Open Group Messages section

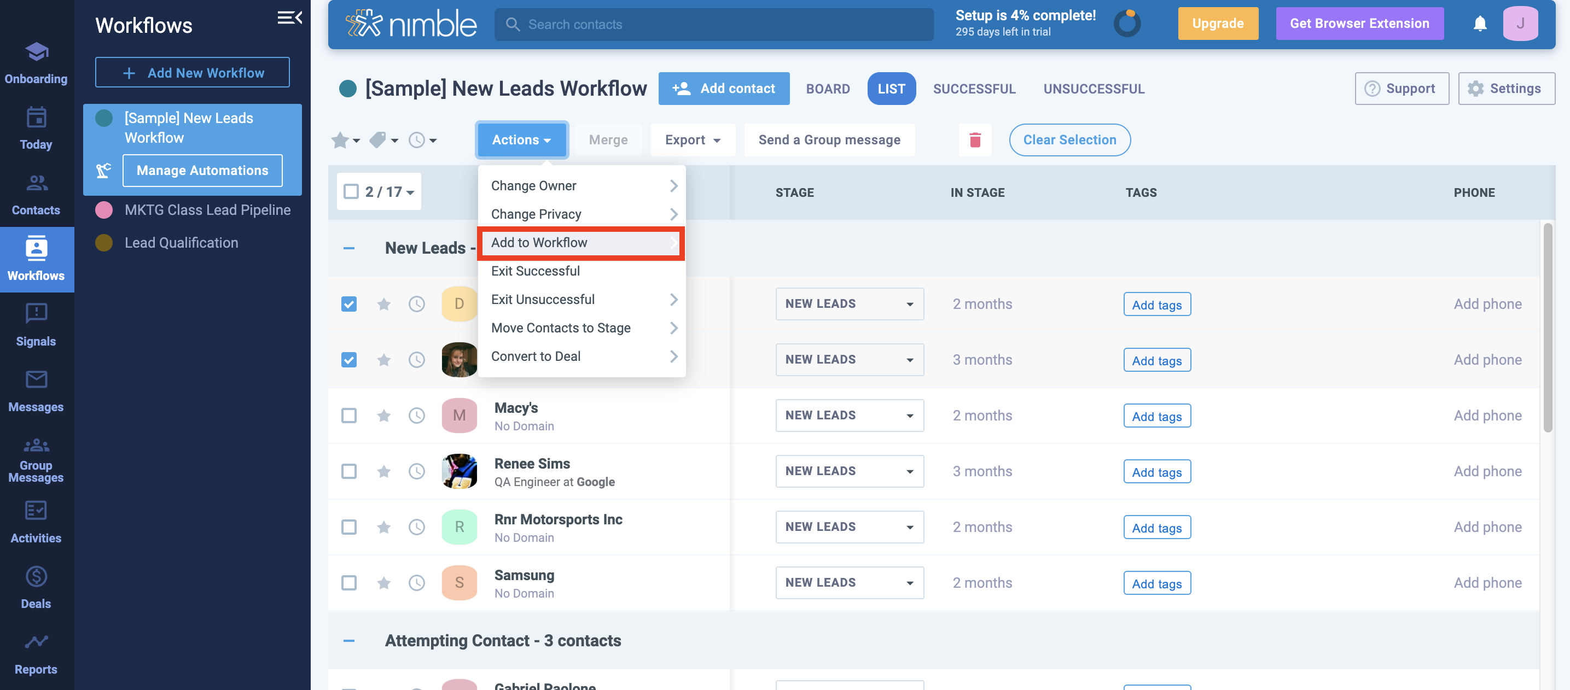(x=36, y=460)
